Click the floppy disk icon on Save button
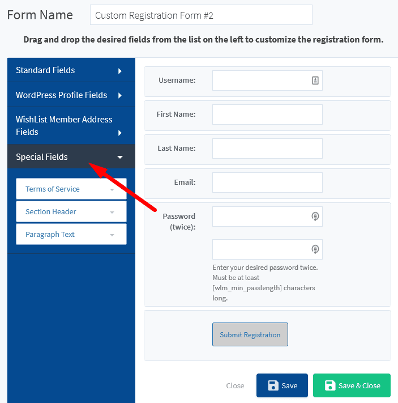398x403 pixels. pos(273,385)
